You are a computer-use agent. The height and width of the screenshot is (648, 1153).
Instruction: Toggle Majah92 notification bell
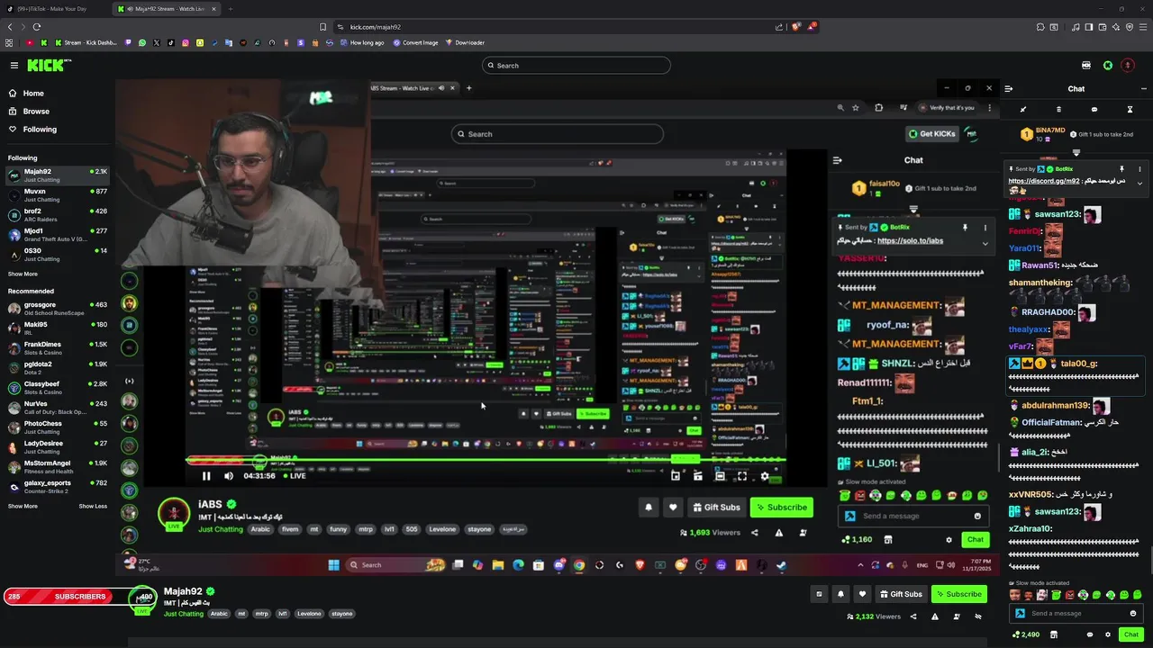click(x=840, y=594)
